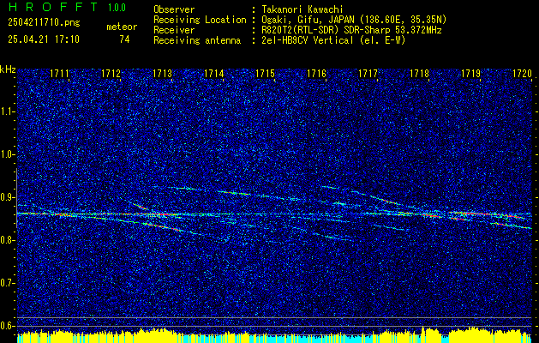Viewport: 539px width, 343px height.
Task: Click the 1716 time marker
Action: click(316, 74)
